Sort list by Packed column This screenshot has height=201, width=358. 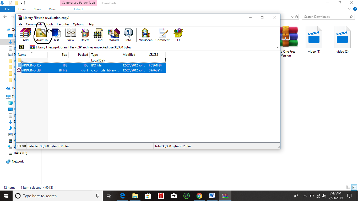point(79,55)
